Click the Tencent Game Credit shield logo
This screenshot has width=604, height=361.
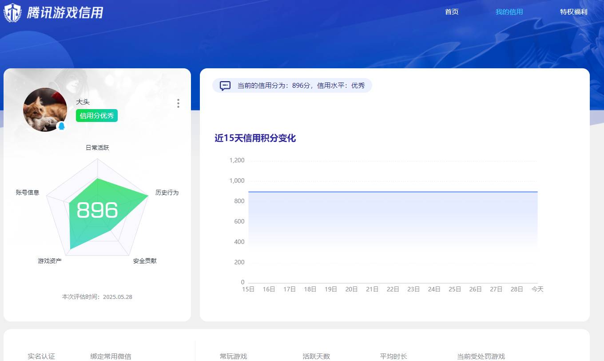(12, 12)
